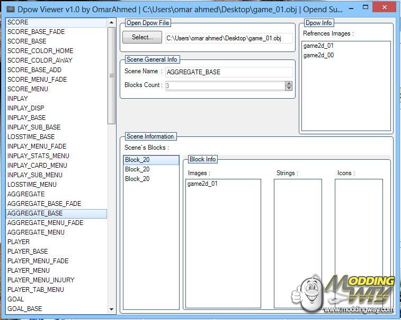This screenshot has width=401, height=320.
Task: Select GOAL_BASE scene item
Action: [x=24, y=309]
